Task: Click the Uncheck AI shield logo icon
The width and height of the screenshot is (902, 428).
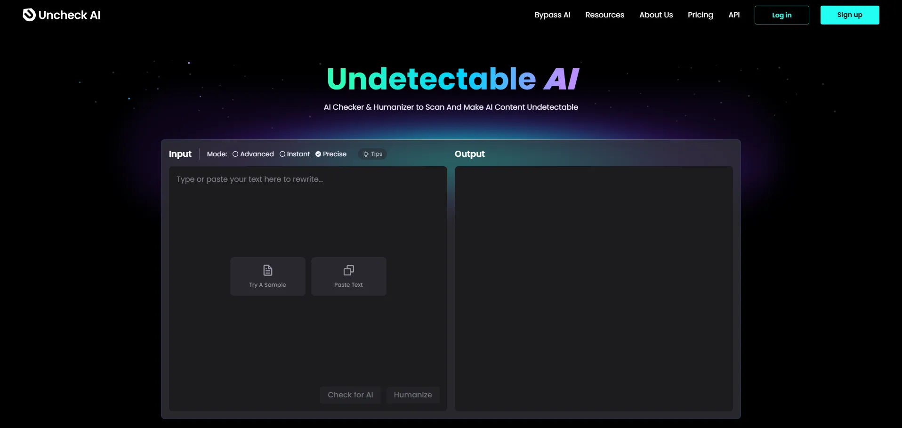Action: coord(29,15)
